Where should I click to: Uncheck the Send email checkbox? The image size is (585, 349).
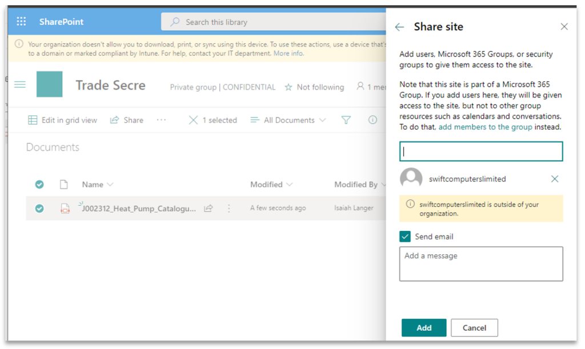click(x=405, y=237)
